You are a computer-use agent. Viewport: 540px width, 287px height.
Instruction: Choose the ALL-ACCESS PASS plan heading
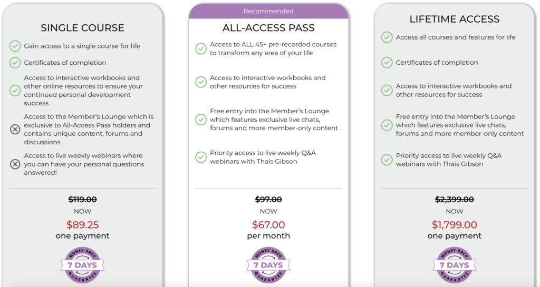tap(268, 28)
